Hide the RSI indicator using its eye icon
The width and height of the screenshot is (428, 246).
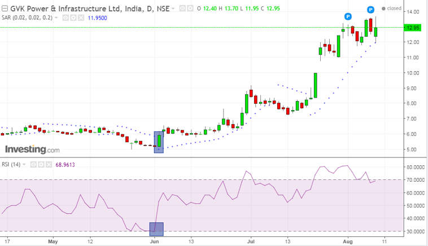[33, 164]
